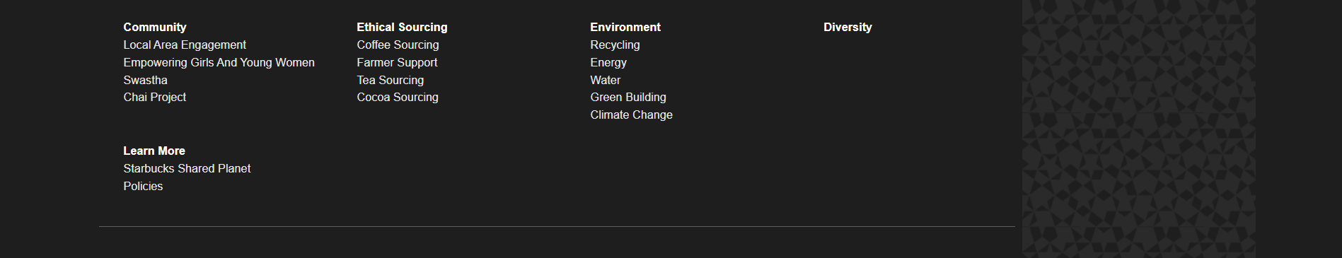Visit the Swastha page
Viewport: 1342px width, 258px height.
pos(145,80)
